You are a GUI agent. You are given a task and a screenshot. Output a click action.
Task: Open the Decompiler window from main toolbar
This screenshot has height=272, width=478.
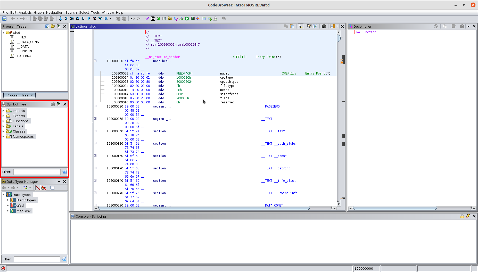click(176, 19)
